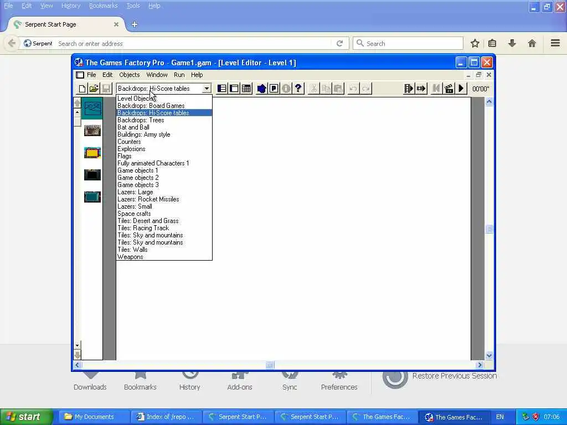Open the Level Editor icon

(x=234, y=89)
